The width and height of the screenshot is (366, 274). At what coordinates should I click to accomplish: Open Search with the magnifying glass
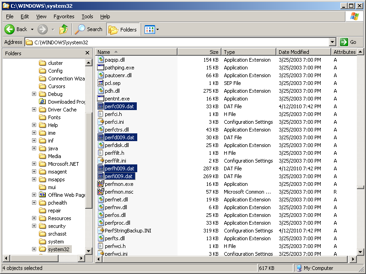point(89,29)
